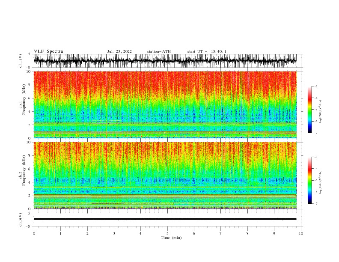Click the ch.1 spectrogram color bar

click(x=309, y=110)
